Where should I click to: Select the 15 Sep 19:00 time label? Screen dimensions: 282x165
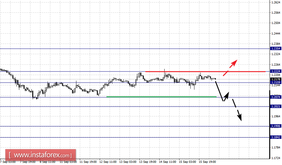tap(207, 162)
